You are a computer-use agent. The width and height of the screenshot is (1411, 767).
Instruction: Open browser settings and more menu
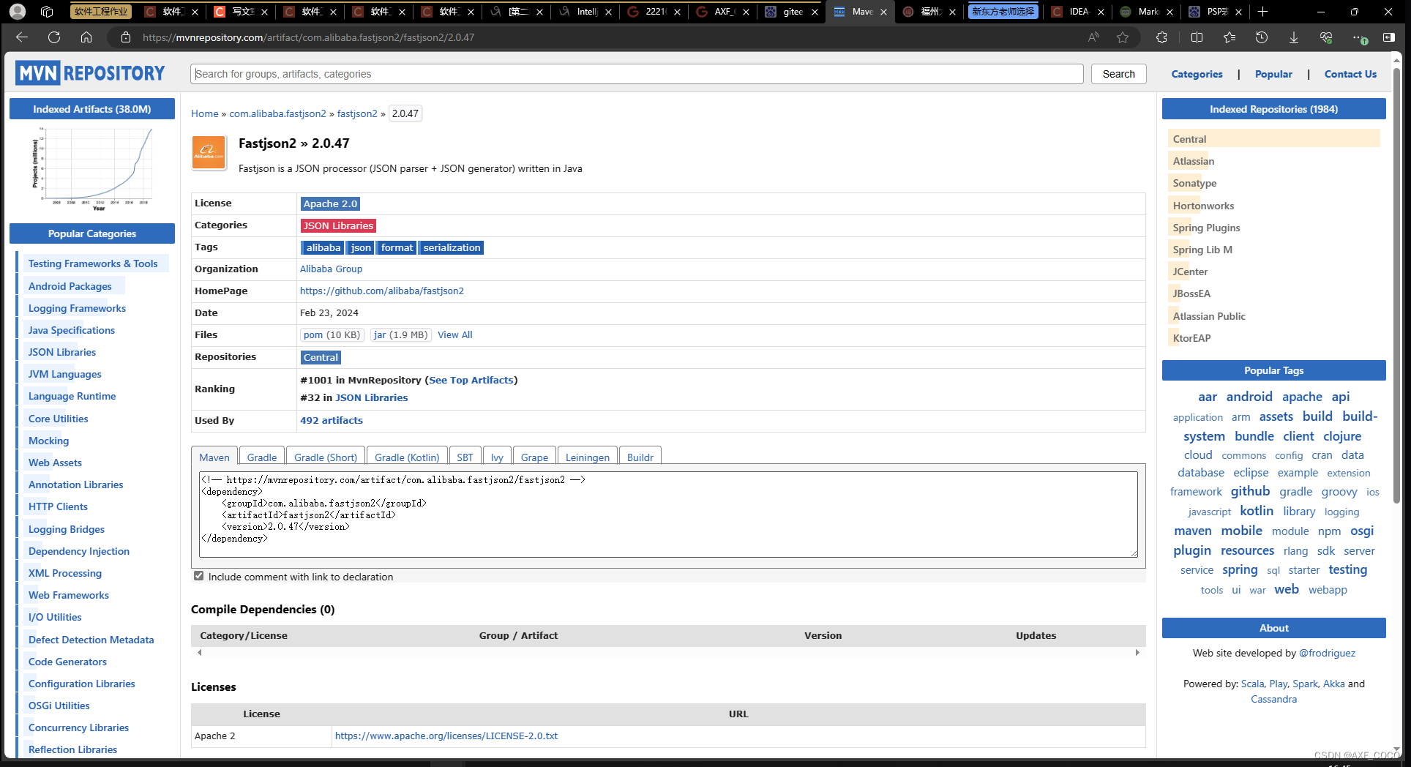(1358, 37)
